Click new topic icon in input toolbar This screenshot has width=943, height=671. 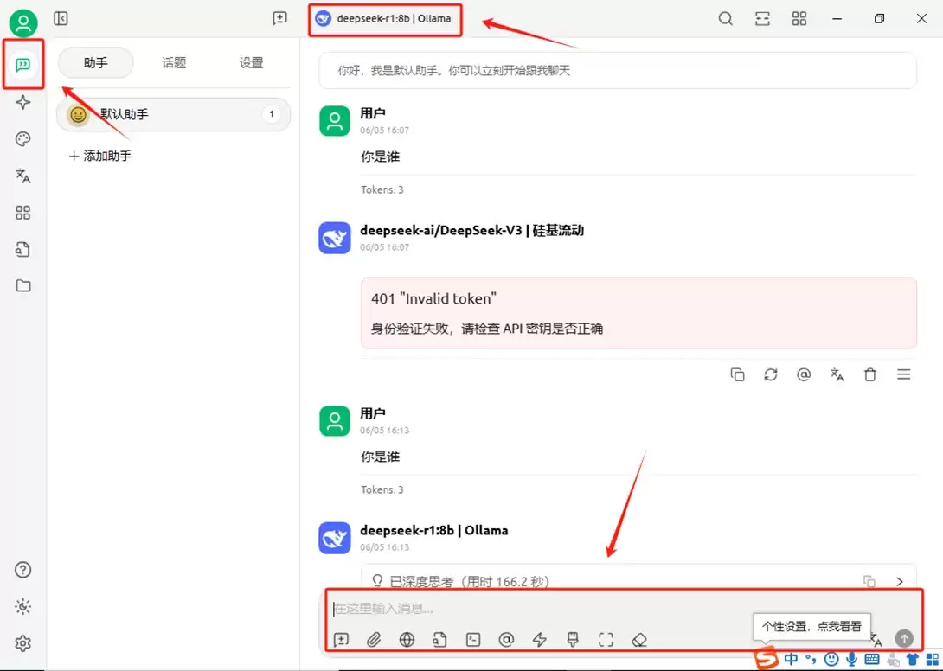click(341, 640)
